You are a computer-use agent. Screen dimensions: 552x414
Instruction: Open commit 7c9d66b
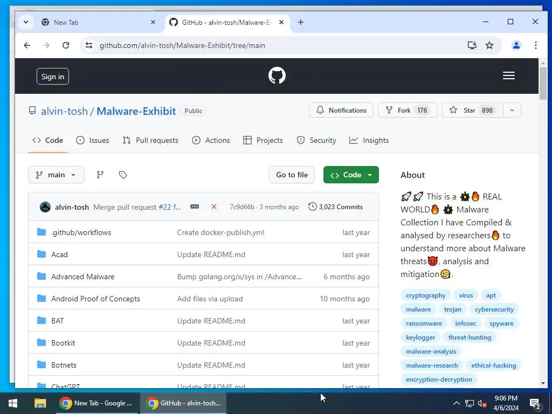click(x=242, y=207)
